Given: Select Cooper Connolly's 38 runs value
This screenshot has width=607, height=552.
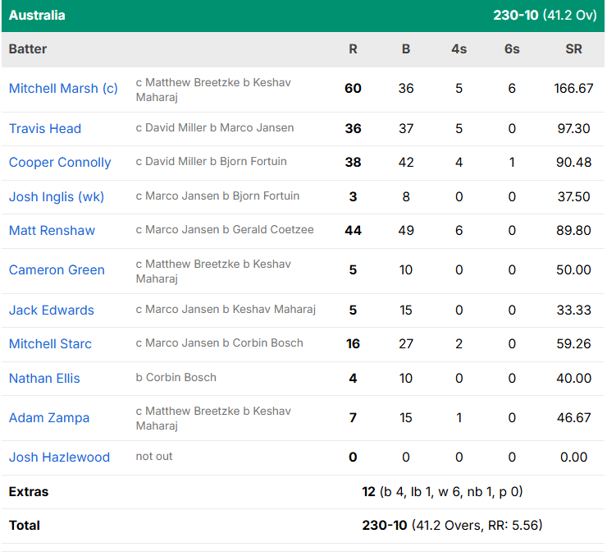Looking at the screenshot, I should point(353,163).
